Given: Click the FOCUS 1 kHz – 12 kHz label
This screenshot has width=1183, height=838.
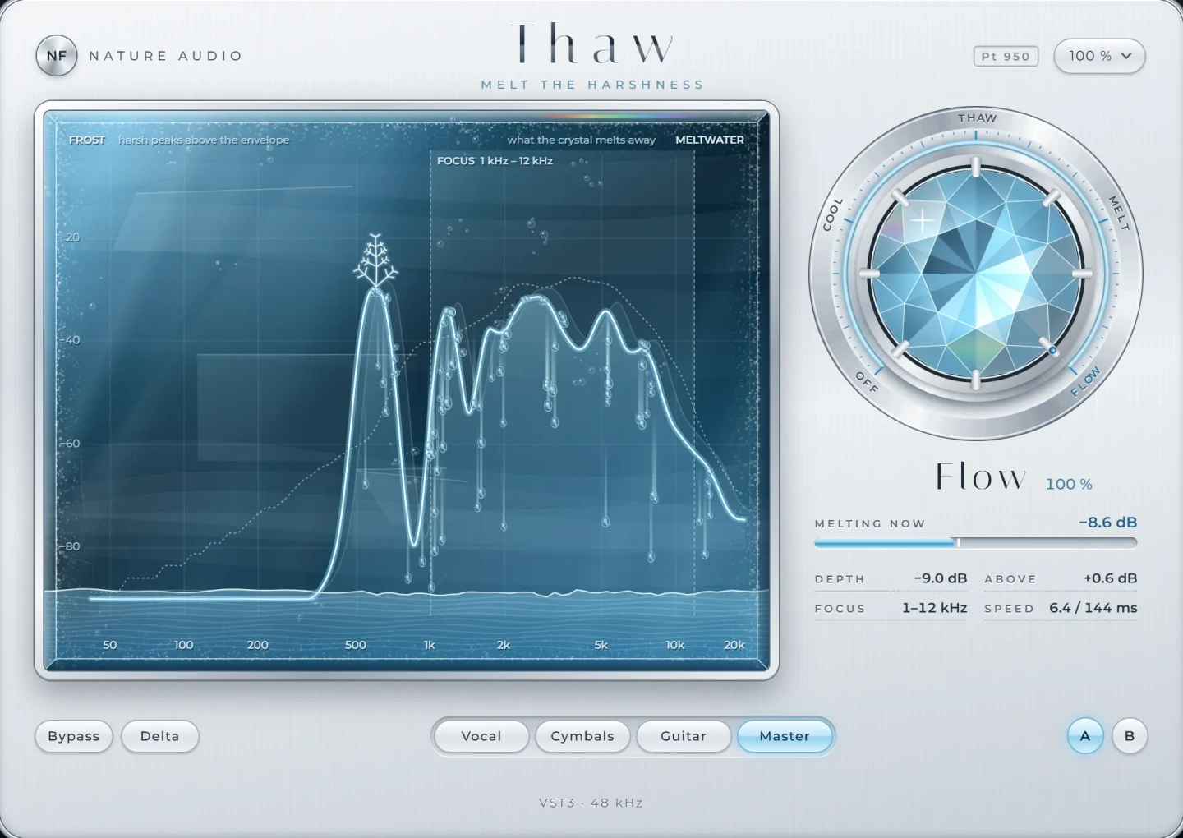Looking at the screenshot, I should click(x=495, y=161).
